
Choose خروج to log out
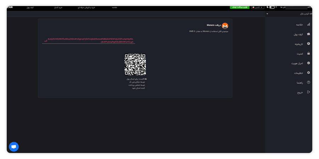[300, 93]
